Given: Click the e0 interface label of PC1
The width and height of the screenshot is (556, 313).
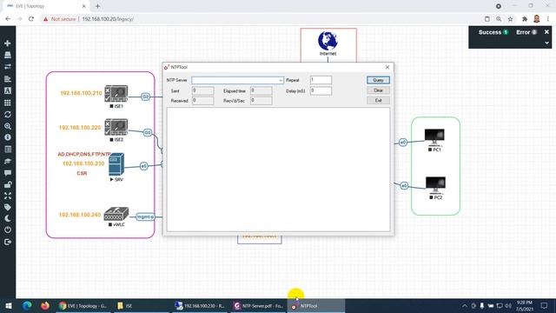Looking at the screenshot, I should [x=403, y=143].
